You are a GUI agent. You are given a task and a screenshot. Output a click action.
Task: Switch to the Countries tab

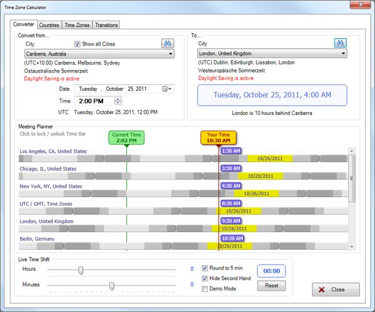point(49,25)
